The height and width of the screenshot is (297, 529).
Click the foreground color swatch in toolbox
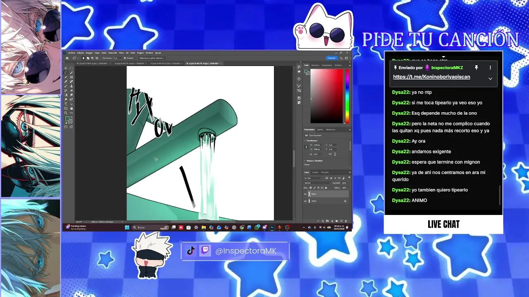point(67,118)
